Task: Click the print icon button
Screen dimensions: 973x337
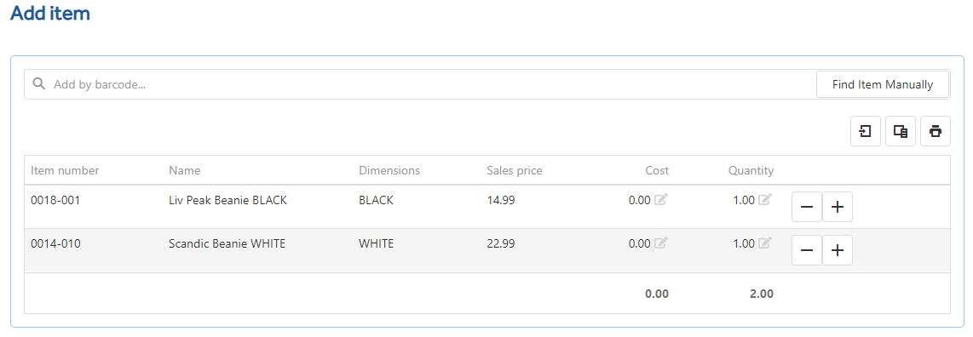Action: pos(936,131)
